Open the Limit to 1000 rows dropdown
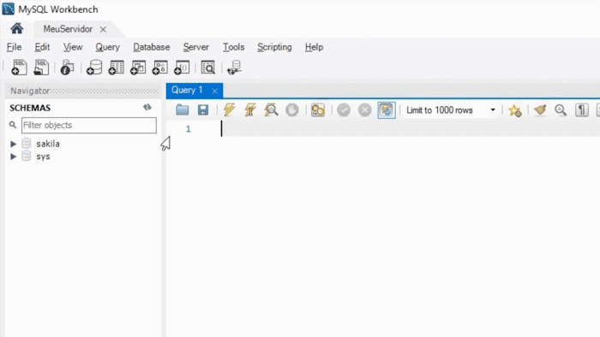Screen dimensions: 600x337 [451, 110]
